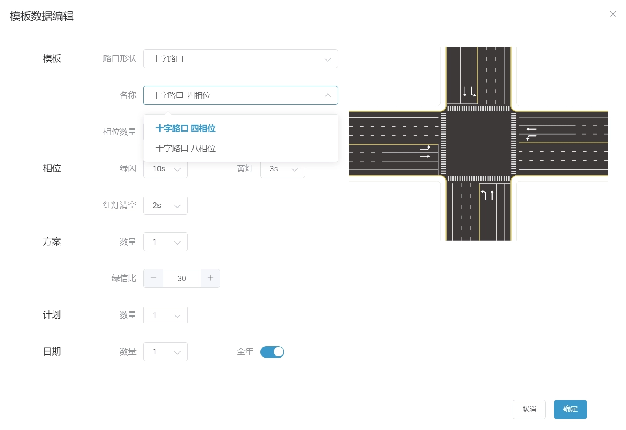Expand the 日期 数量 dropdown
This screenshot has height=430, width=626.
tap(165, 352)
